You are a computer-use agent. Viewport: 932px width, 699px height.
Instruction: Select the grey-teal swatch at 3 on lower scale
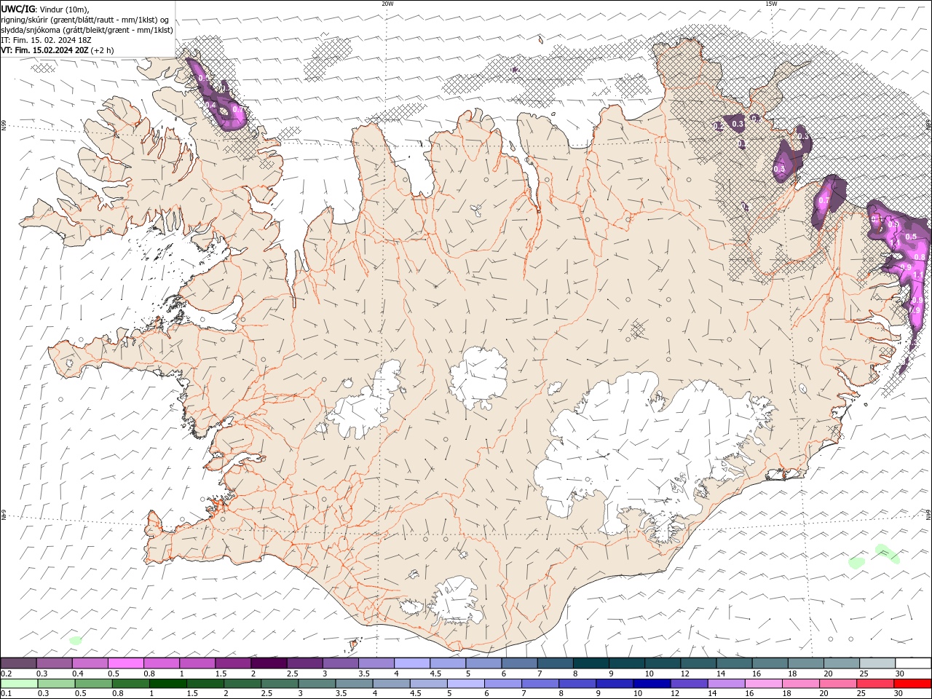[x=317, y=684]
